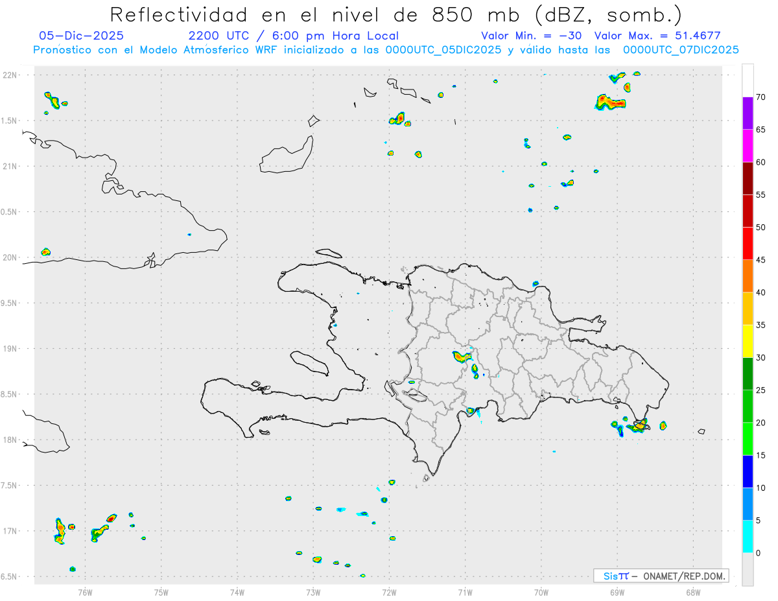Click the '17N' latitude axis label
Screen dimensions: 778x601
pos(10,531)
